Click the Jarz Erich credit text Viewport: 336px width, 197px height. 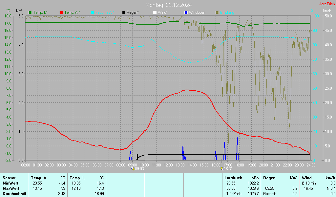click(327, 4)
